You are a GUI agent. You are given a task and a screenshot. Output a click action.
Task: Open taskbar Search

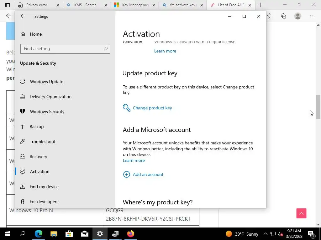[x=23, y=234]
